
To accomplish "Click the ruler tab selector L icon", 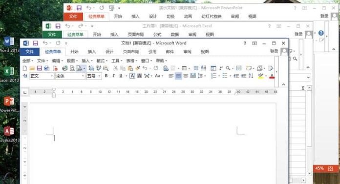I will 25,93.
